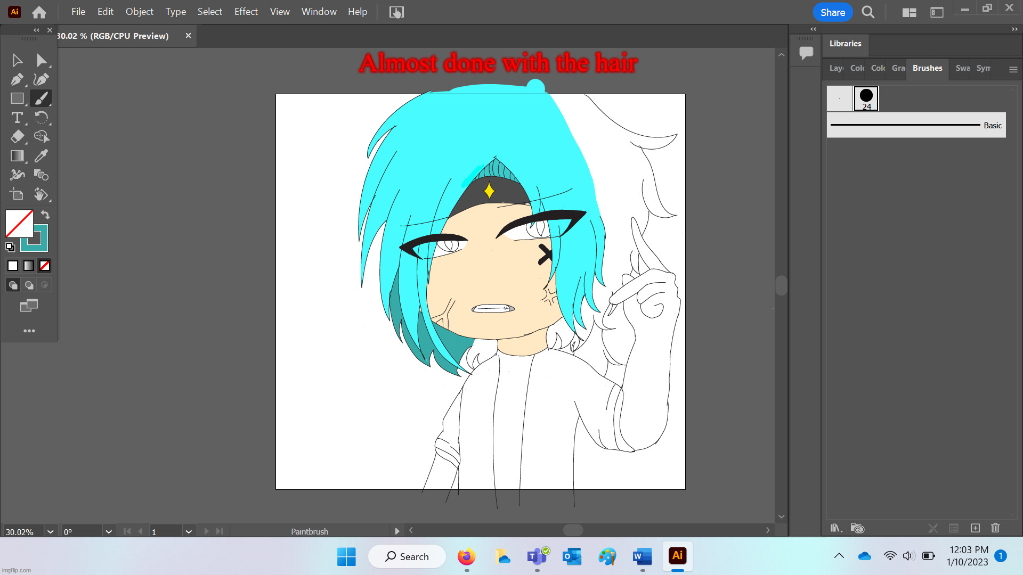The image size is (1023, 575).
Task: Click the Swap Fill and Stroke arrow
Action: tap(46, 215)
